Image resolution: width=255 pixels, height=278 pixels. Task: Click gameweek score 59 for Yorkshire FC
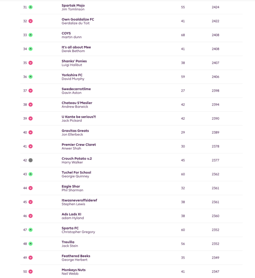click(x=183, y=77)
